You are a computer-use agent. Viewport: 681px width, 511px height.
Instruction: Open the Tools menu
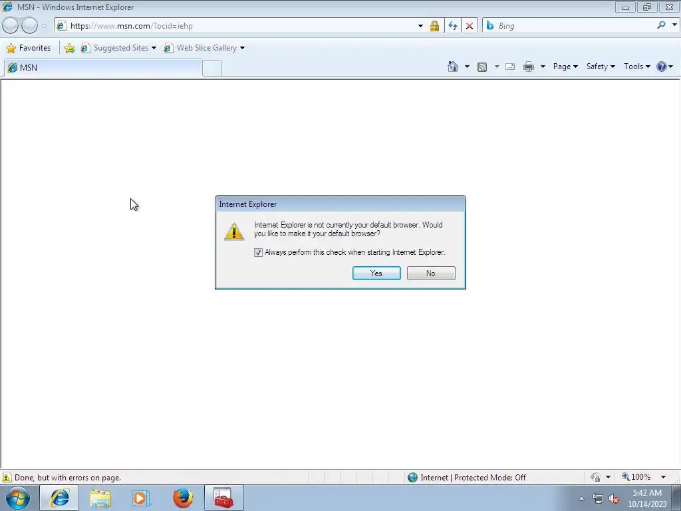click(636, 67)
